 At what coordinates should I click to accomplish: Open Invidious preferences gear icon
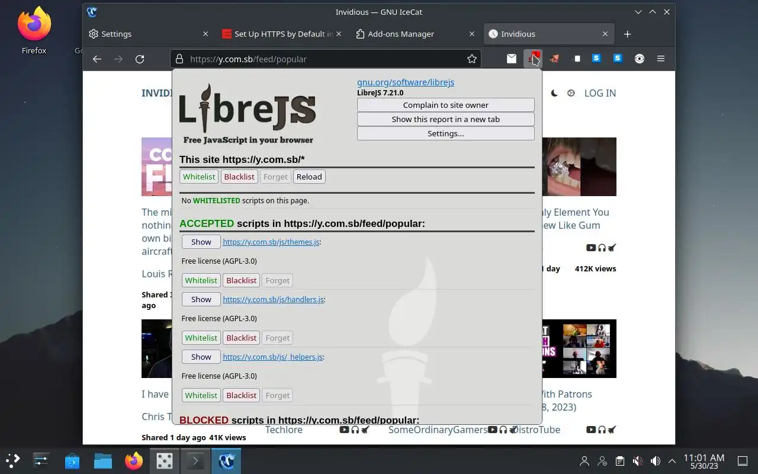[x=571, y=93]
